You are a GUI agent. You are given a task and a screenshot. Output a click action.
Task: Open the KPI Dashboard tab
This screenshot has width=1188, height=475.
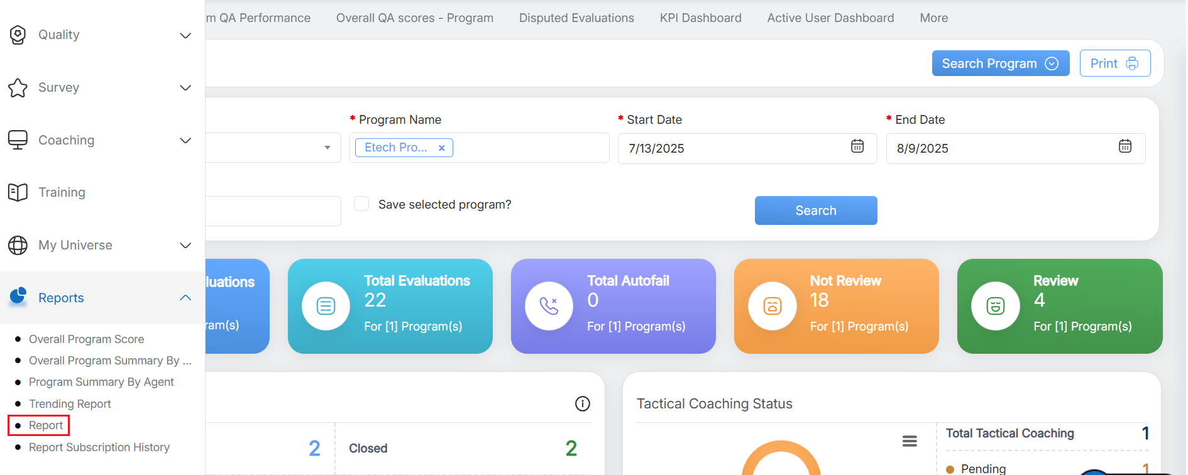pos(700,18)
